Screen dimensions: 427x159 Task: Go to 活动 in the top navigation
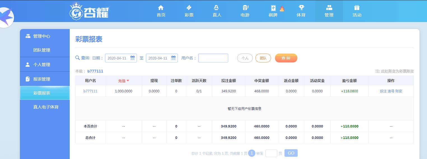(357, 15)
